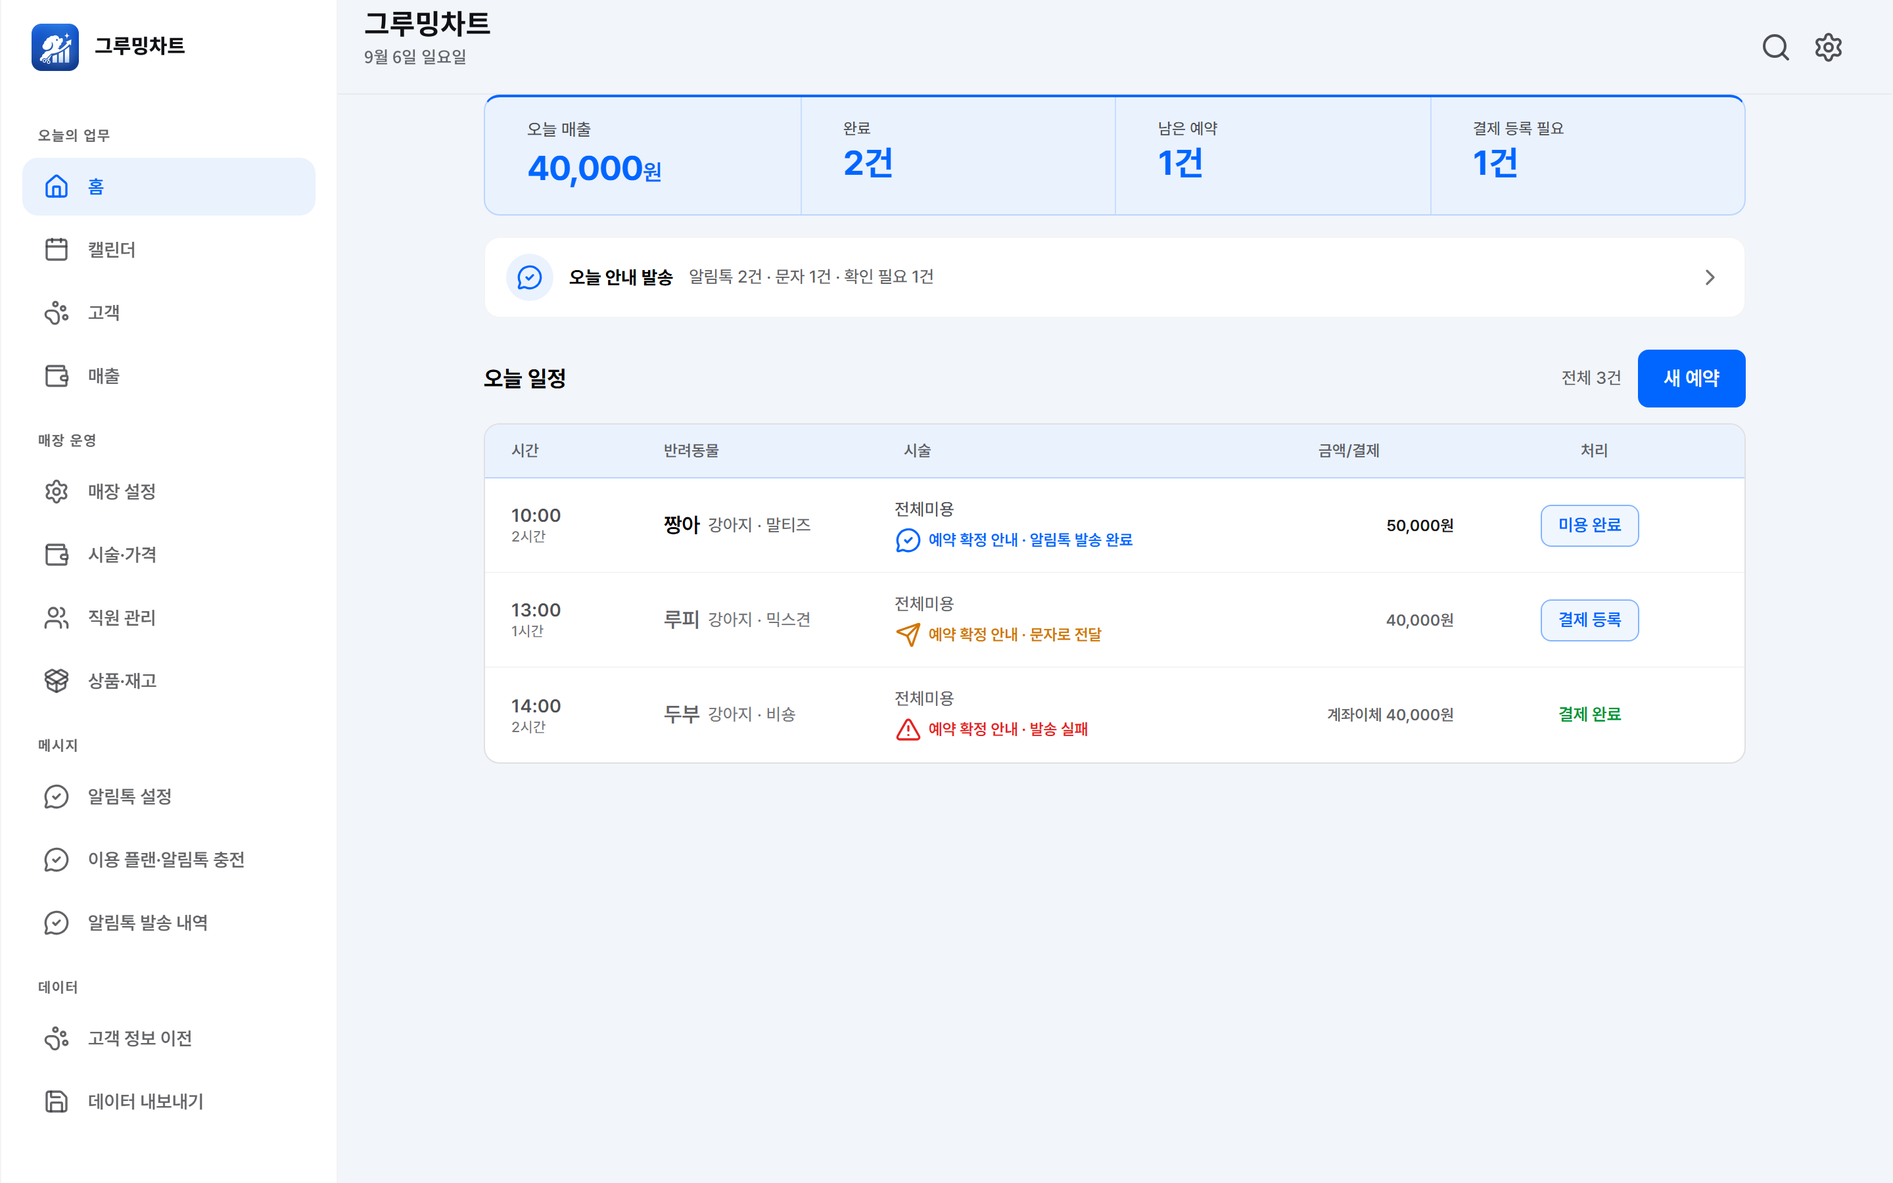1893x1183 pixels.
Task: Go to 고객 menu label
Action: 104,313
